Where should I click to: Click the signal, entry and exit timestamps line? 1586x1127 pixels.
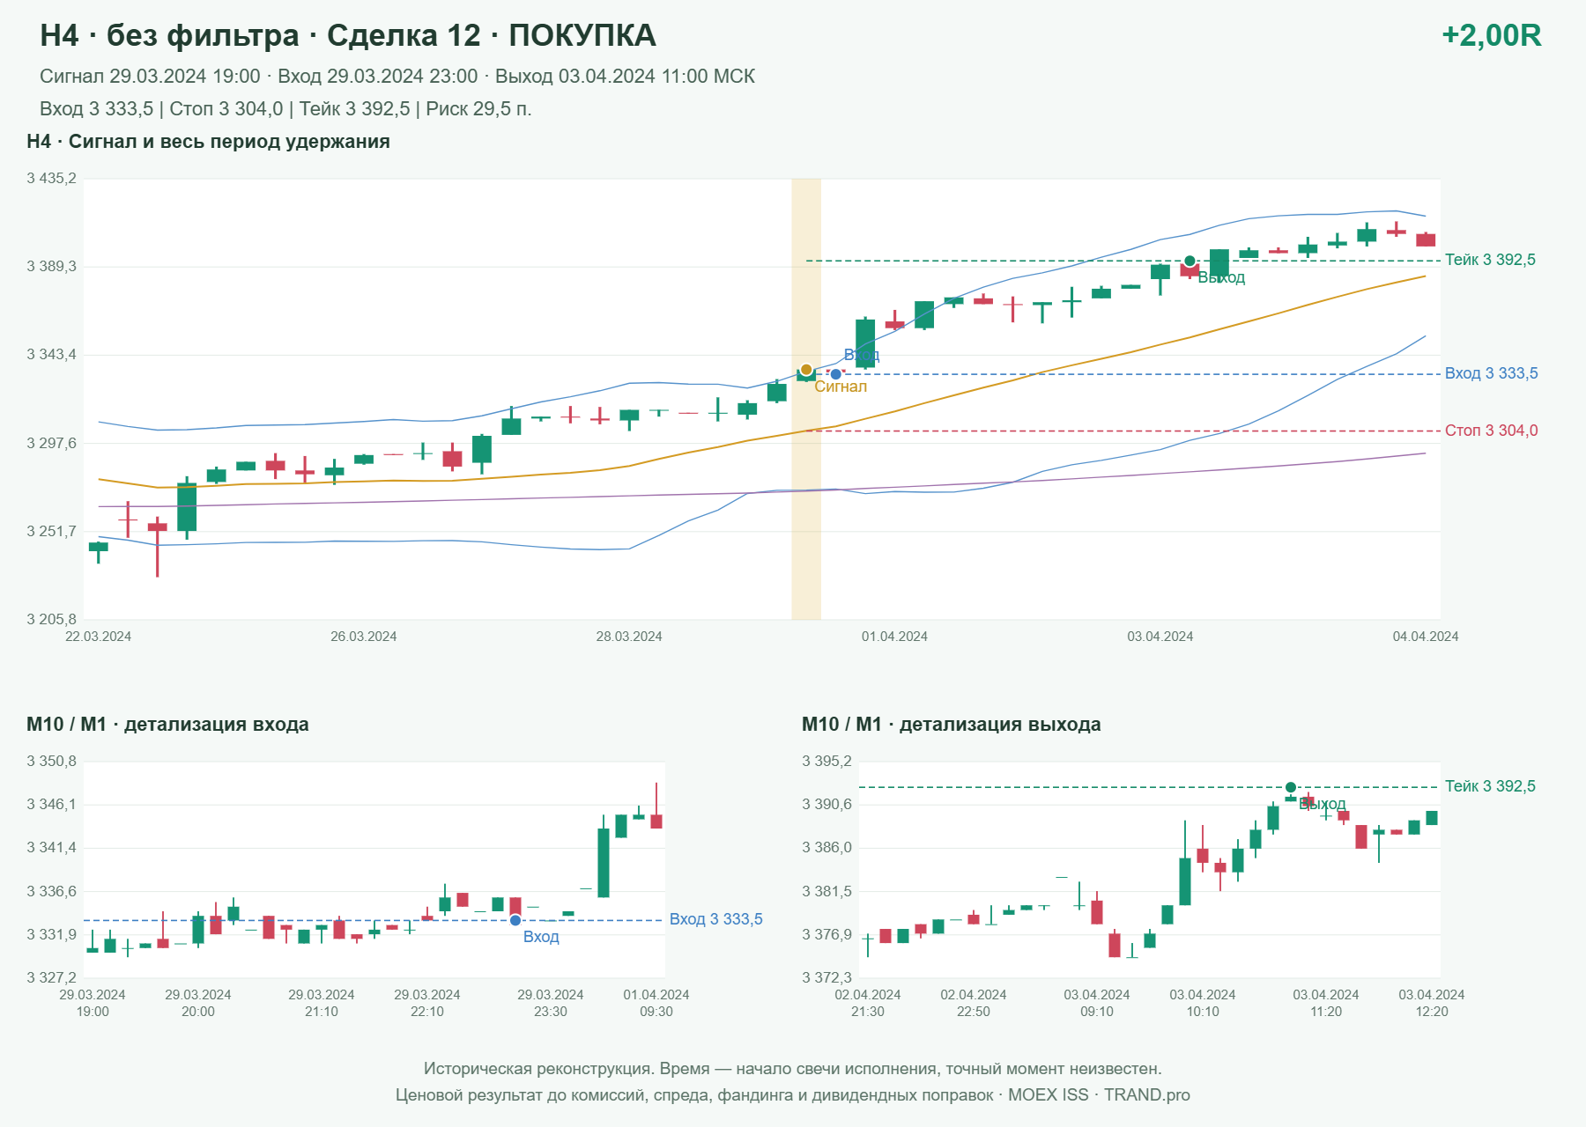tap(397, 77)
